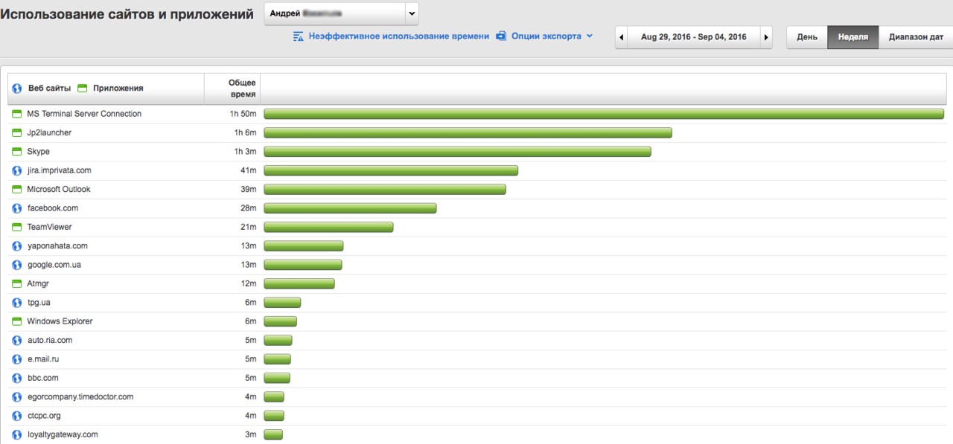Click the 12m time value
The width and height of the screenshot is (953, 444).
(x=249, y=283)
